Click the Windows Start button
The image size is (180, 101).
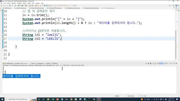point(2,99)
